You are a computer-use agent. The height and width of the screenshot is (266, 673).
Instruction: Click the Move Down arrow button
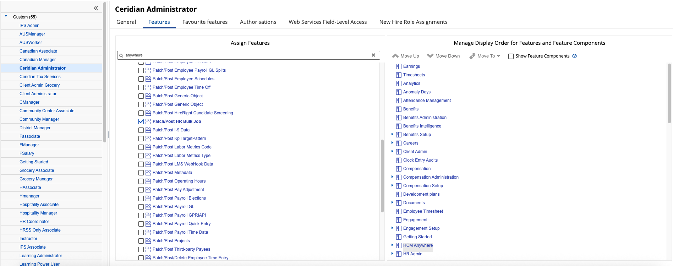coord(443,56)
